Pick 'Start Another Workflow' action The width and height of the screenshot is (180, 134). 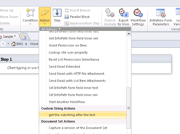67,102
